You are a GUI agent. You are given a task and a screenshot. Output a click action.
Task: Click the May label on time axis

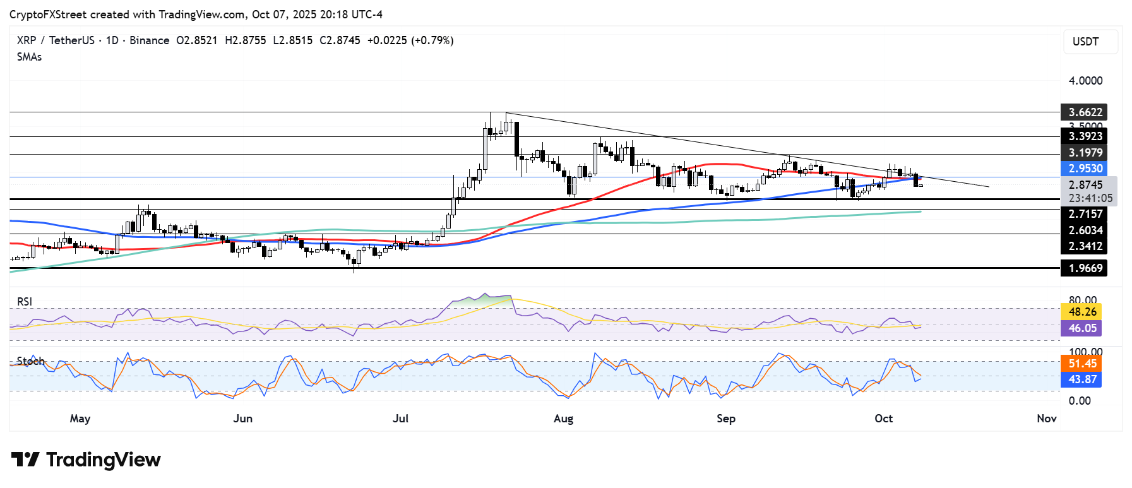pyautogui.click(x=80, y=419)
